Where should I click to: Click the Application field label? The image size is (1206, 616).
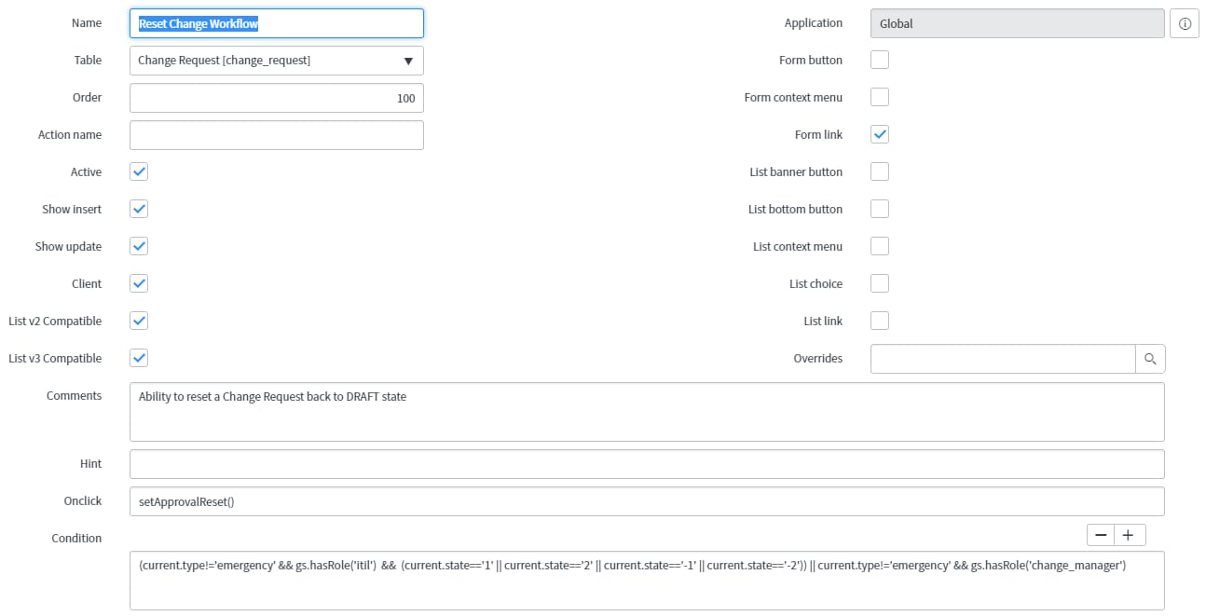[x=813, y=22]
